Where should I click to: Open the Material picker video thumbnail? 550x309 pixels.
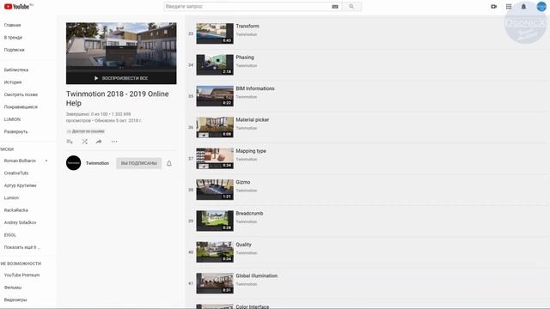(215, 127)
